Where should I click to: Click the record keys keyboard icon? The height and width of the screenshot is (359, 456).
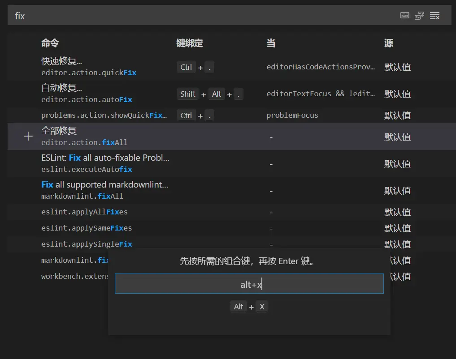point(404,15)
